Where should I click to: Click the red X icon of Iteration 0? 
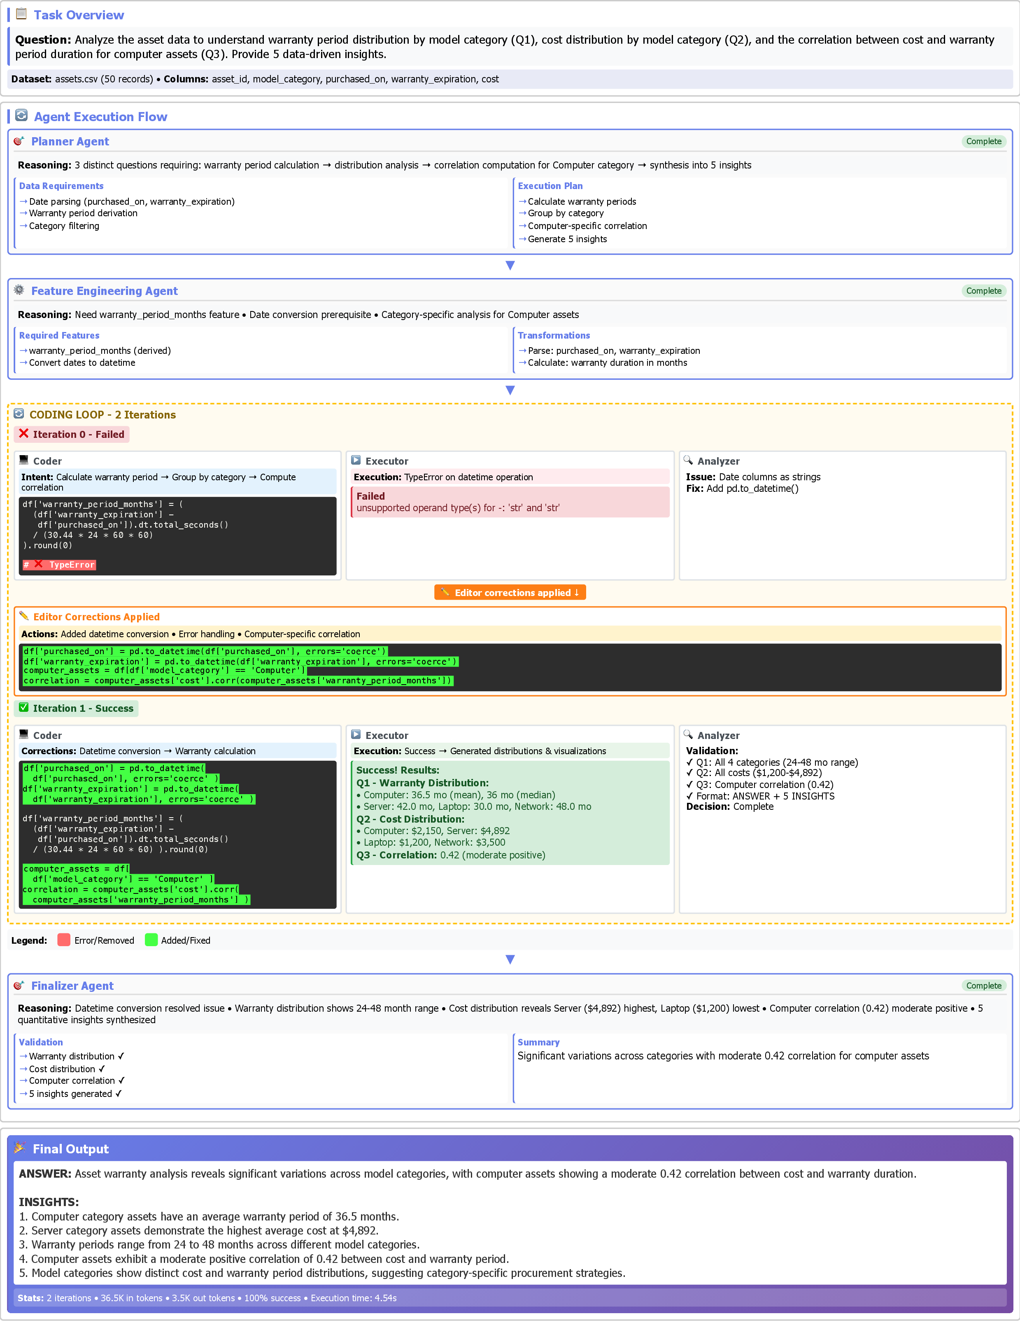[x=23, y=434]
